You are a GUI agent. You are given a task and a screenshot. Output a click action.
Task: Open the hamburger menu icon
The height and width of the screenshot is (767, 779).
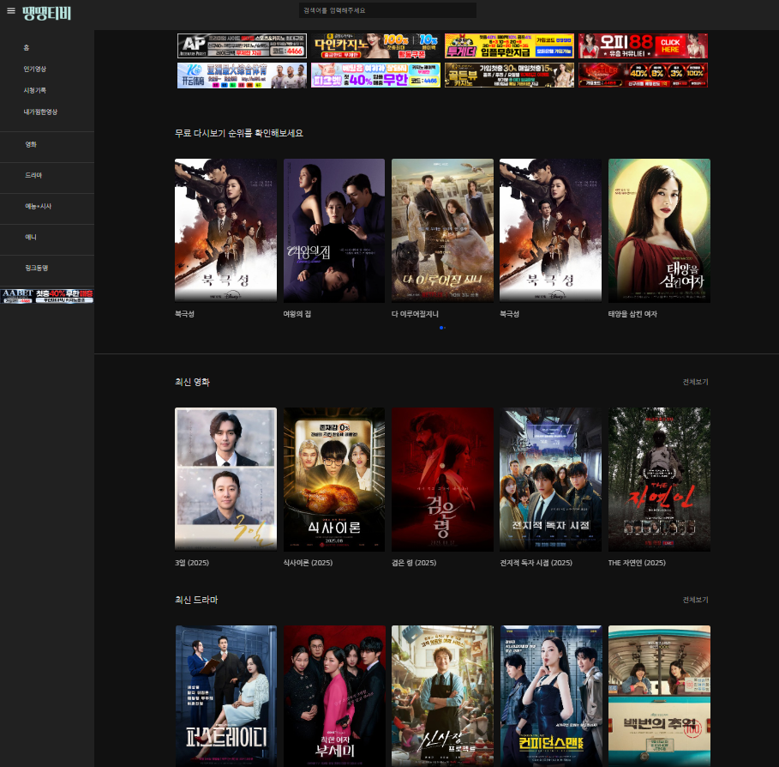coord(11,11)
